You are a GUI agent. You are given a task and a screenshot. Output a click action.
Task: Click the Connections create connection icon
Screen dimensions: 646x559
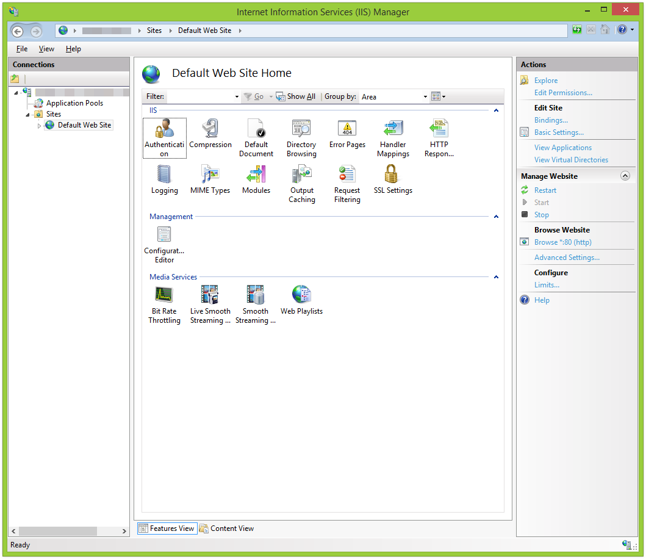click(x=15, y=78)
